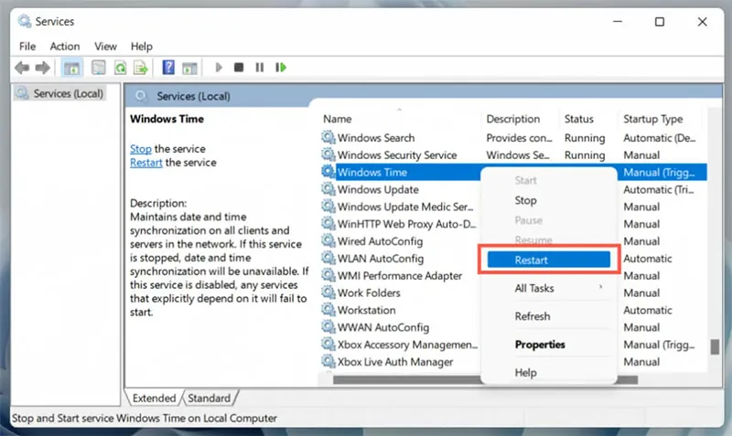Open the Action menu in the menu bar
The width and height of the screenshot is (732, 436).
click(x=65, y=46)
